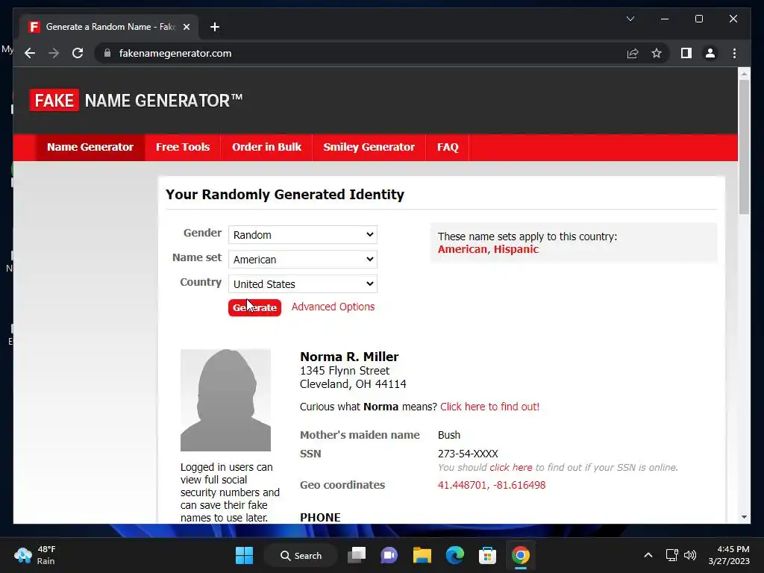The image size is (764, 573).
Task: Open Chrome three-dot menu
Action: coord(734,53)
